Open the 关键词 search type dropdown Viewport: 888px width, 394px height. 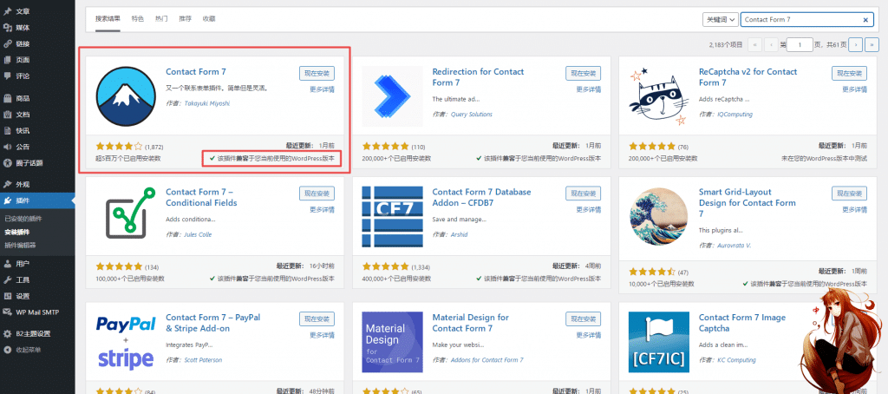click(721, 19)
